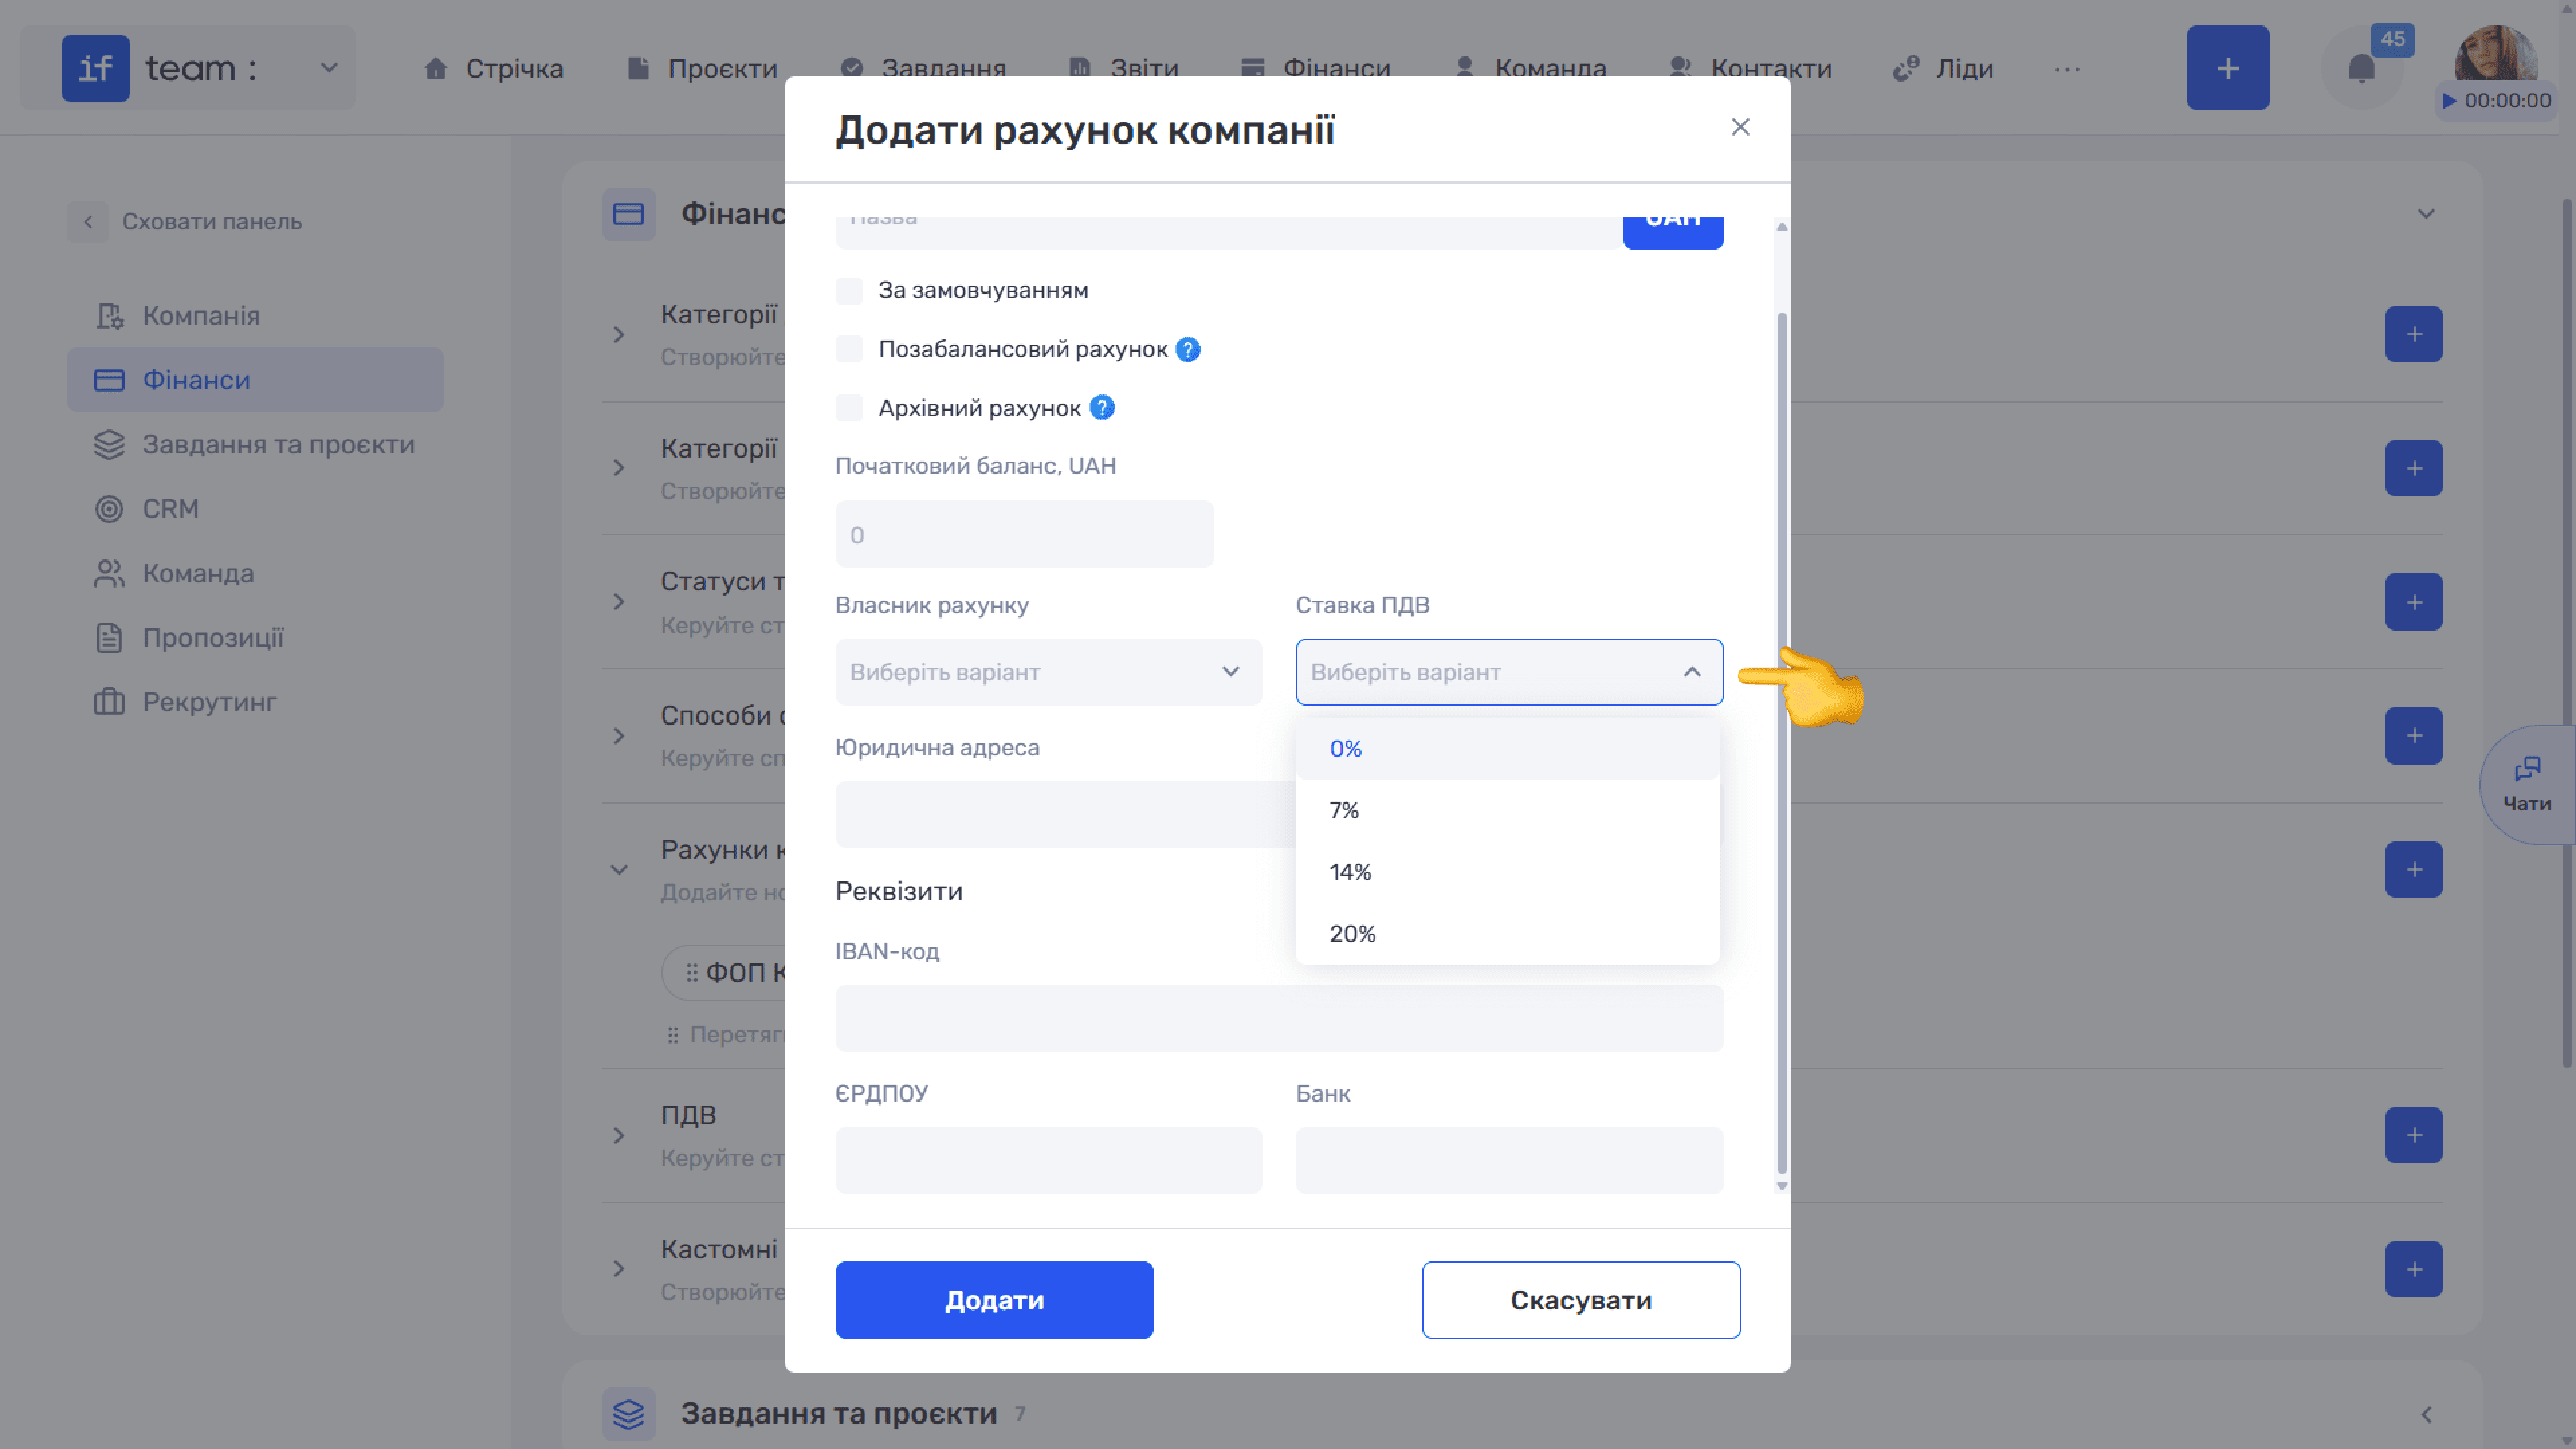Click help icon next to Позабалансовий рахунок
Viewport: 2576px width, 1449px height.
pyautogui.click(x=1188, y=349)
